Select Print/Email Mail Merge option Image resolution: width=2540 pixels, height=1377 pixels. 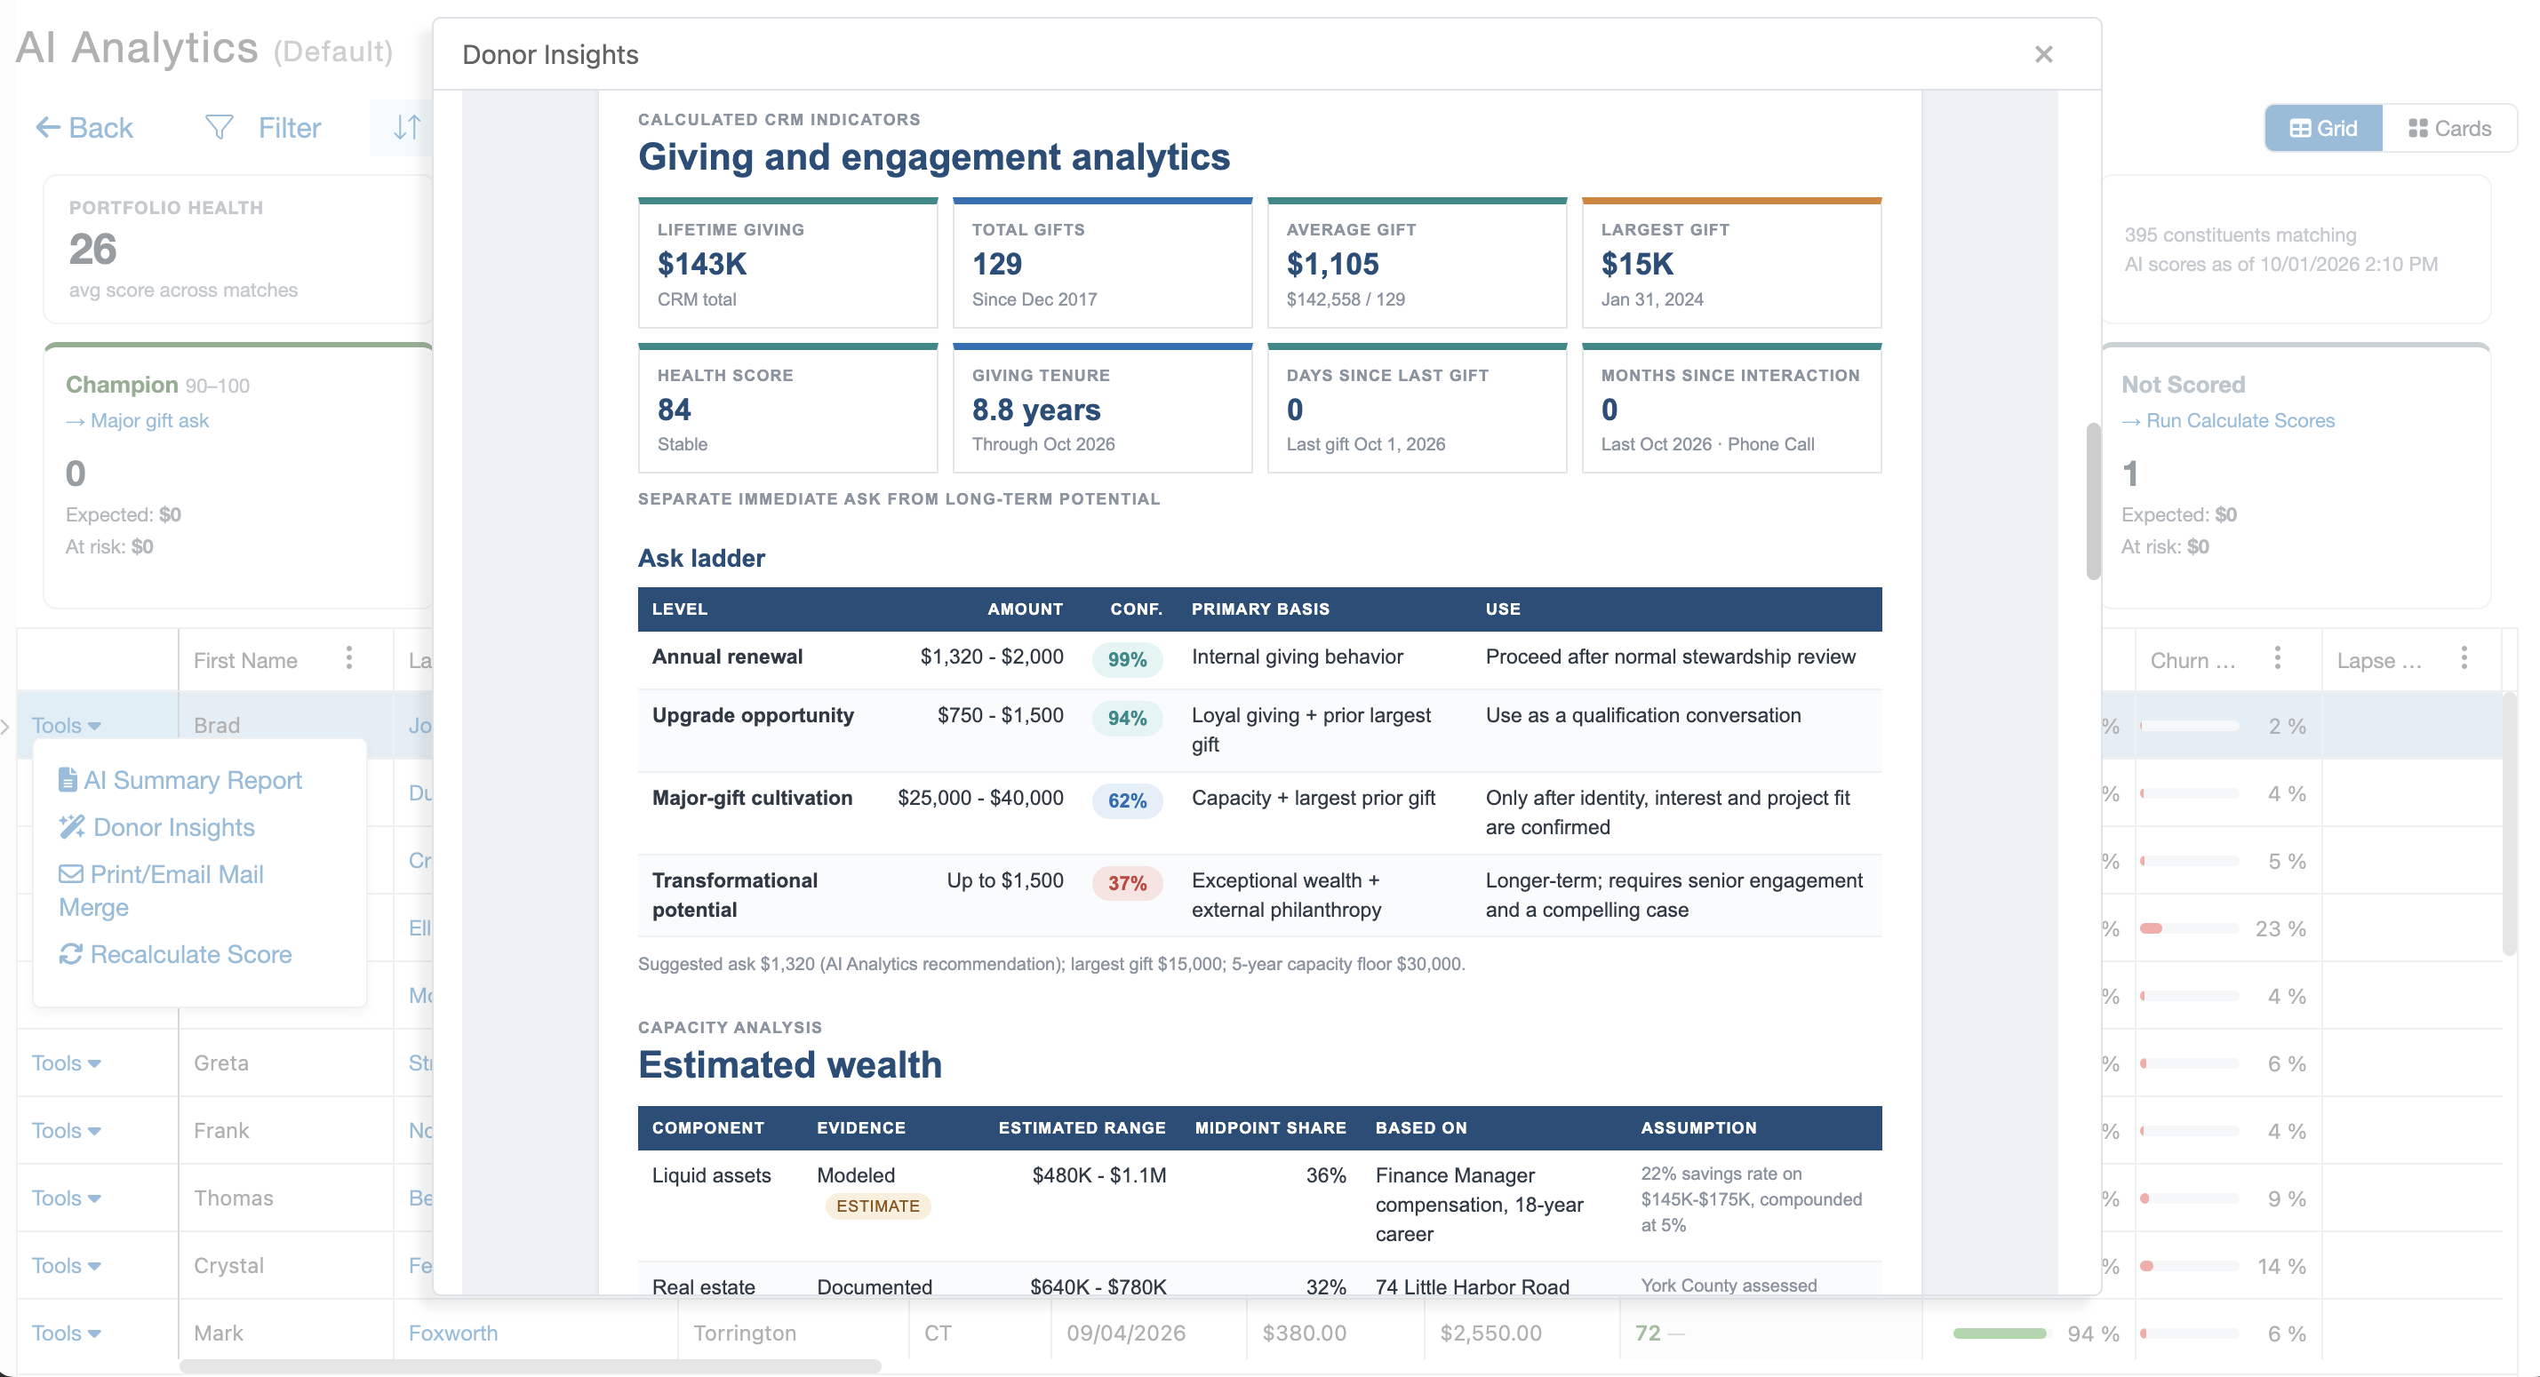162,890
